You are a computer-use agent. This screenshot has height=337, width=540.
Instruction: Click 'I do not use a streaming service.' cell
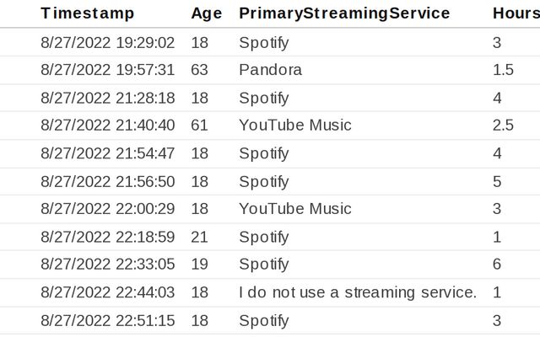tap(358, 292)
